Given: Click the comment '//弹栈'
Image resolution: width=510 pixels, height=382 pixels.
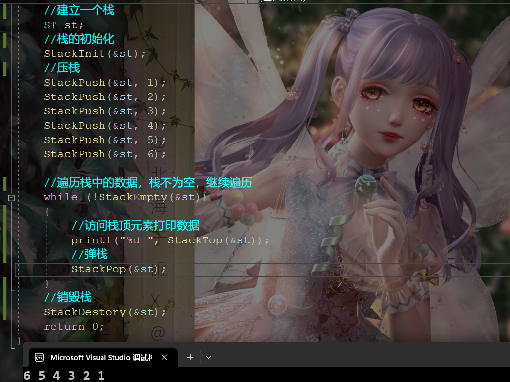Looking at the screenshot, I should pos(89,254).
